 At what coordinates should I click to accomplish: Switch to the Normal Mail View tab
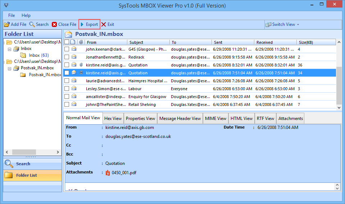tap(83, 118)
